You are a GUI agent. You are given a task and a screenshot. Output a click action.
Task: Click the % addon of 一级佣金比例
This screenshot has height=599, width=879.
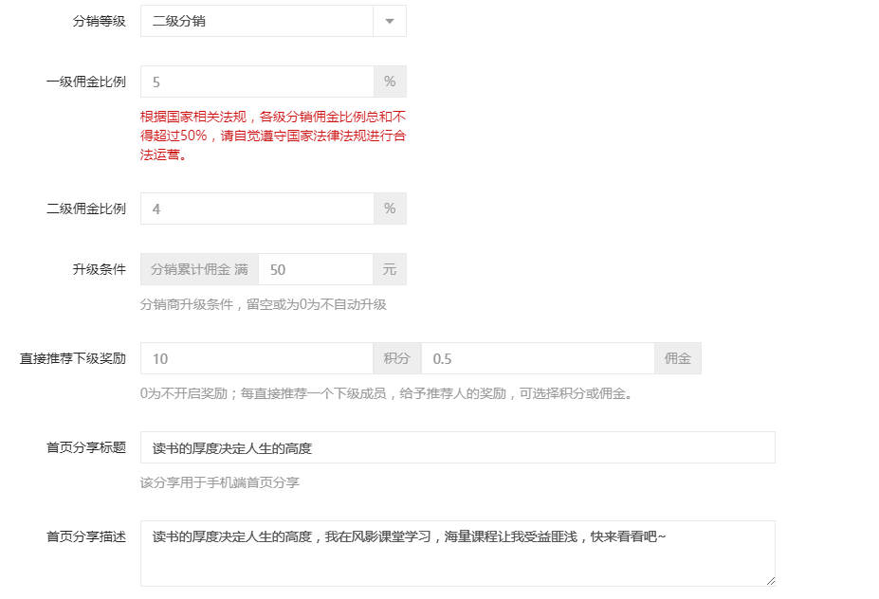click(x=390, y=82)
